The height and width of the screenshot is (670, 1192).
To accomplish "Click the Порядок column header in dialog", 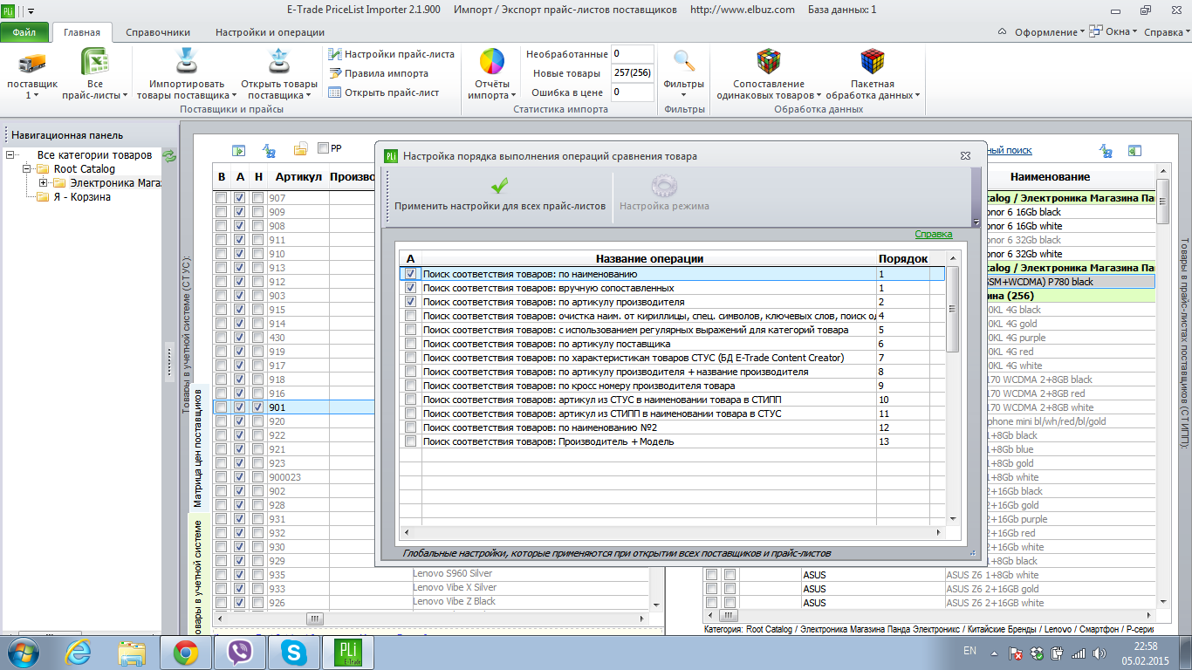I will click(901, 258).
